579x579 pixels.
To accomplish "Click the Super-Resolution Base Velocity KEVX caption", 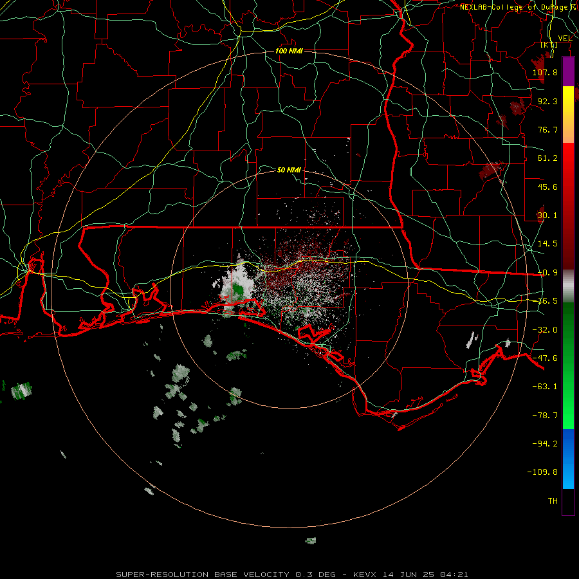I will coord(292,574).
